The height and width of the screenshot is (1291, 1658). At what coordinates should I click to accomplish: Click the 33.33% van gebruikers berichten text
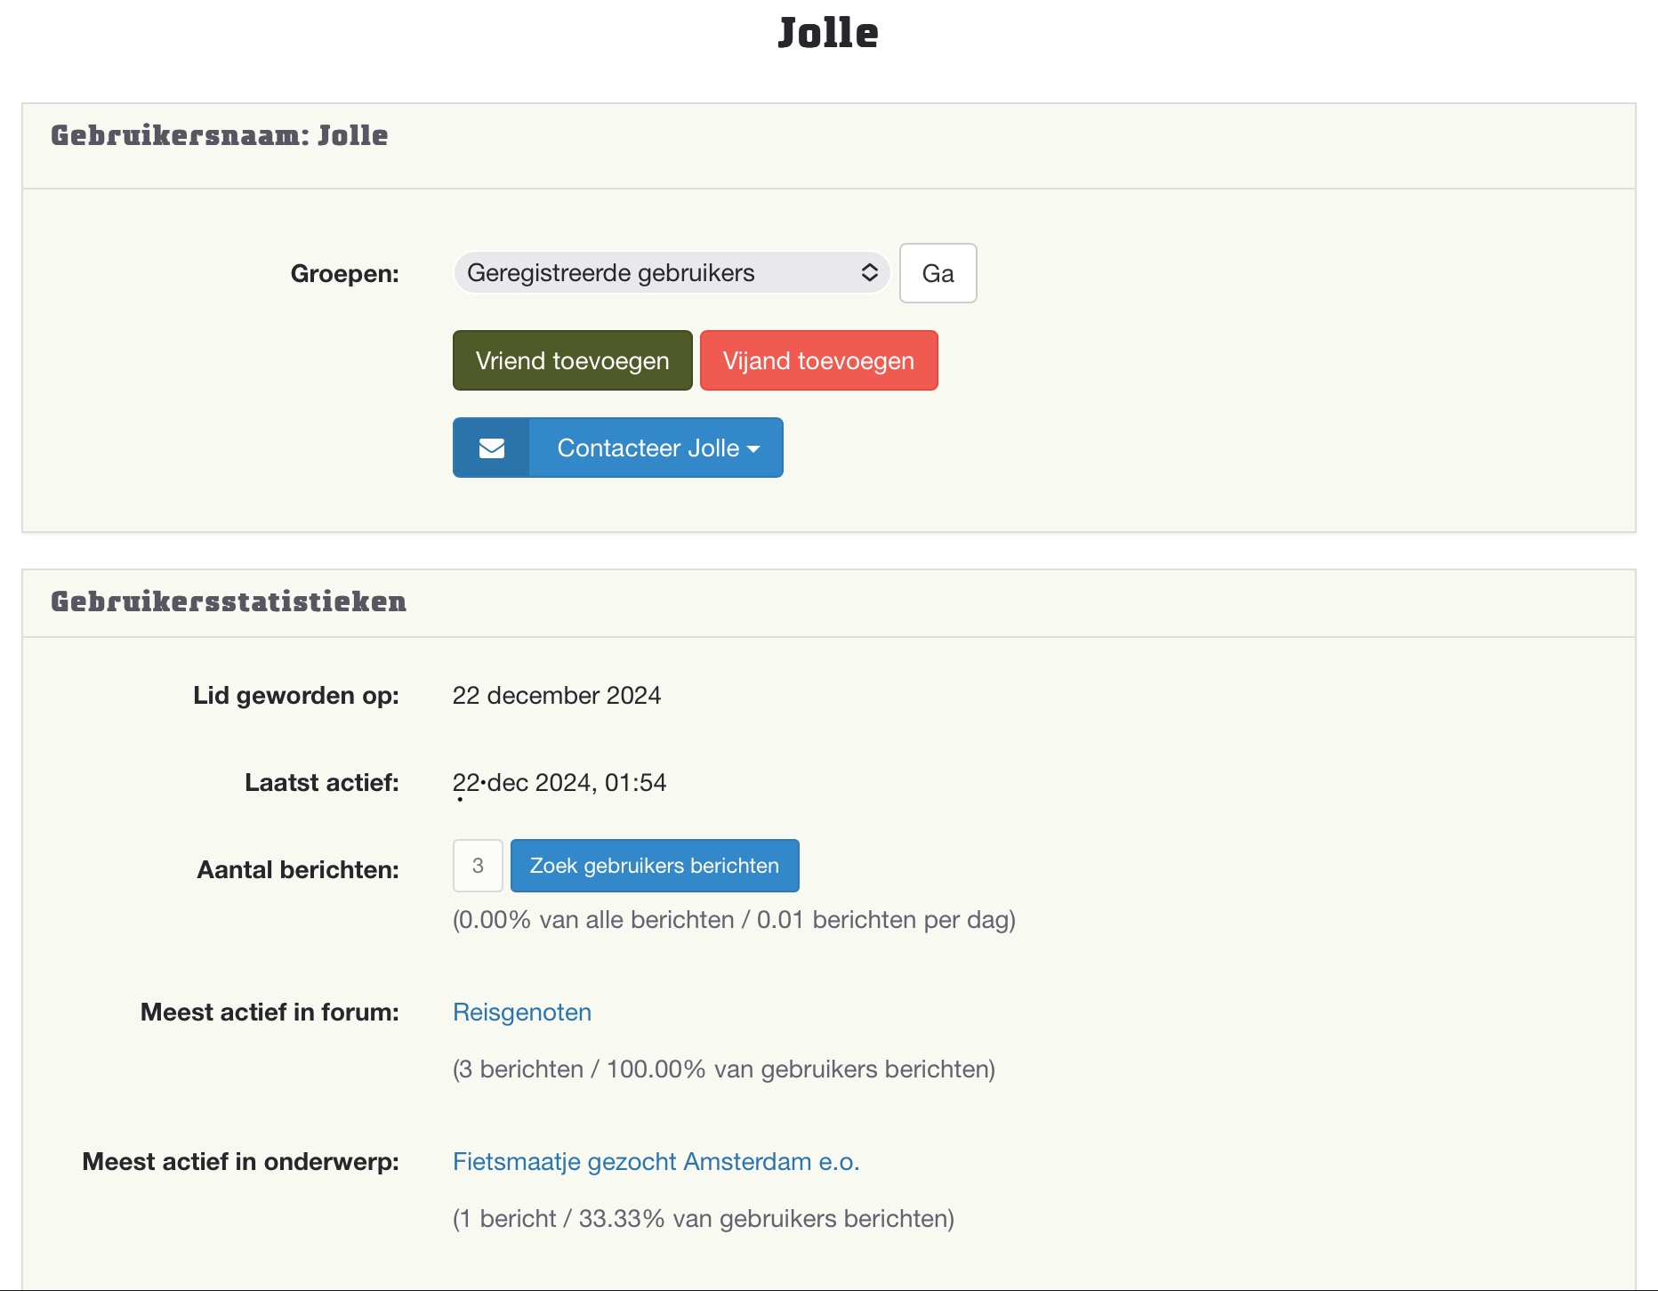[x=765, y=1219]
